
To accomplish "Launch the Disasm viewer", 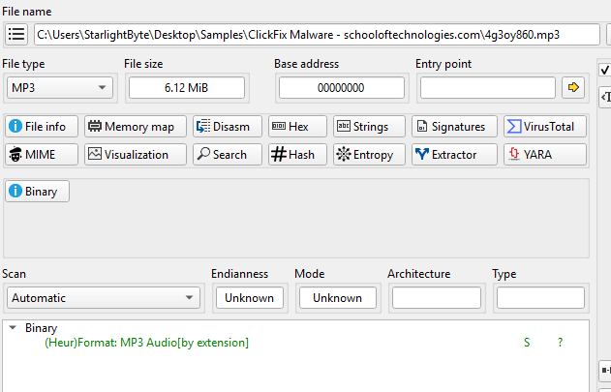I will pyautogui.click(x=223, y=127).
